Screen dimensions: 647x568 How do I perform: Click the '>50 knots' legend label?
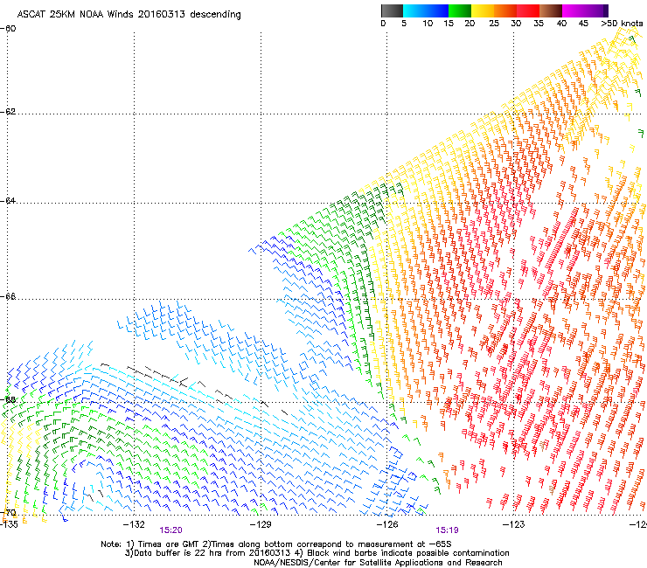click(622, 24)
